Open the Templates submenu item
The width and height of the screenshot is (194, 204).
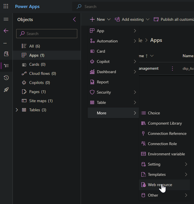164,174
